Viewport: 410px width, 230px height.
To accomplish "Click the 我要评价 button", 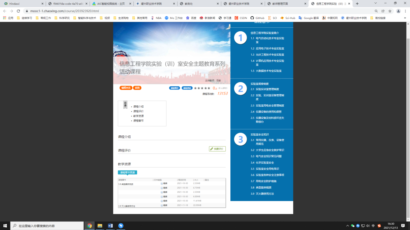I will tap(217, 149).
